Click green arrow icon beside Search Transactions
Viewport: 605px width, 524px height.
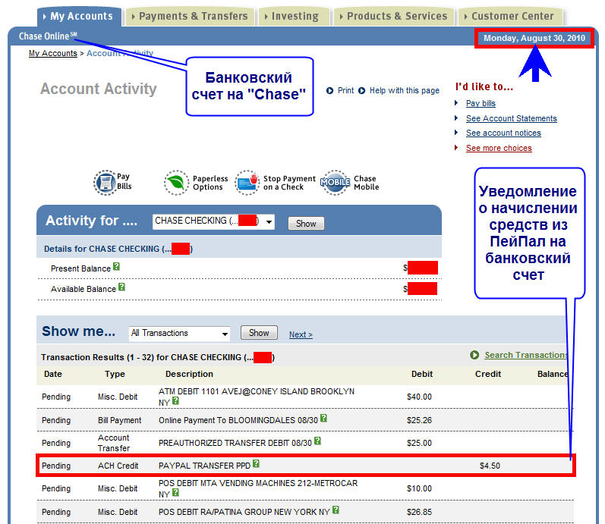(x=474, y=355)
